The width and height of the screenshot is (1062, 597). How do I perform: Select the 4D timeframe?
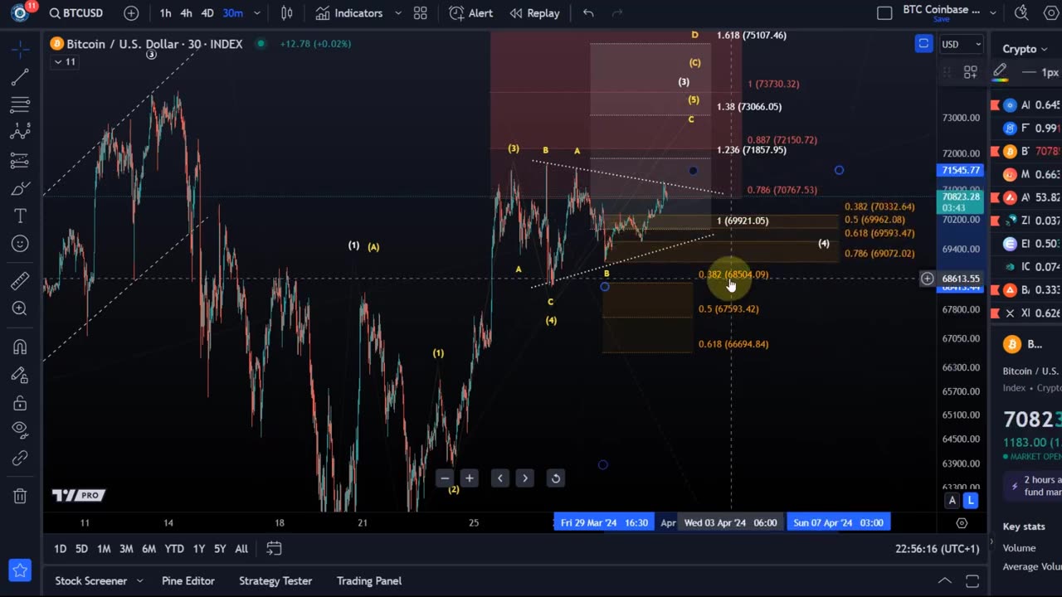pos(207,13)
